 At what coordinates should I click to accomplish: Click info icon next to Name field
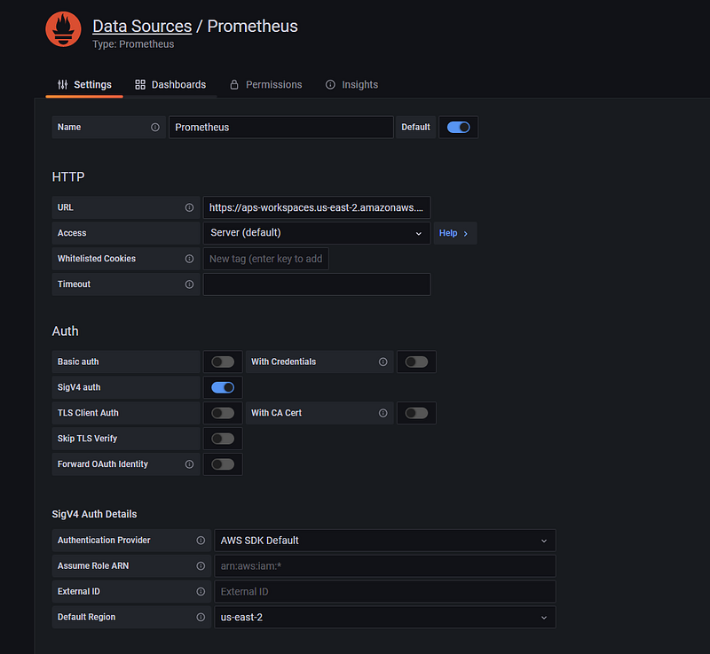pos(154,127)
